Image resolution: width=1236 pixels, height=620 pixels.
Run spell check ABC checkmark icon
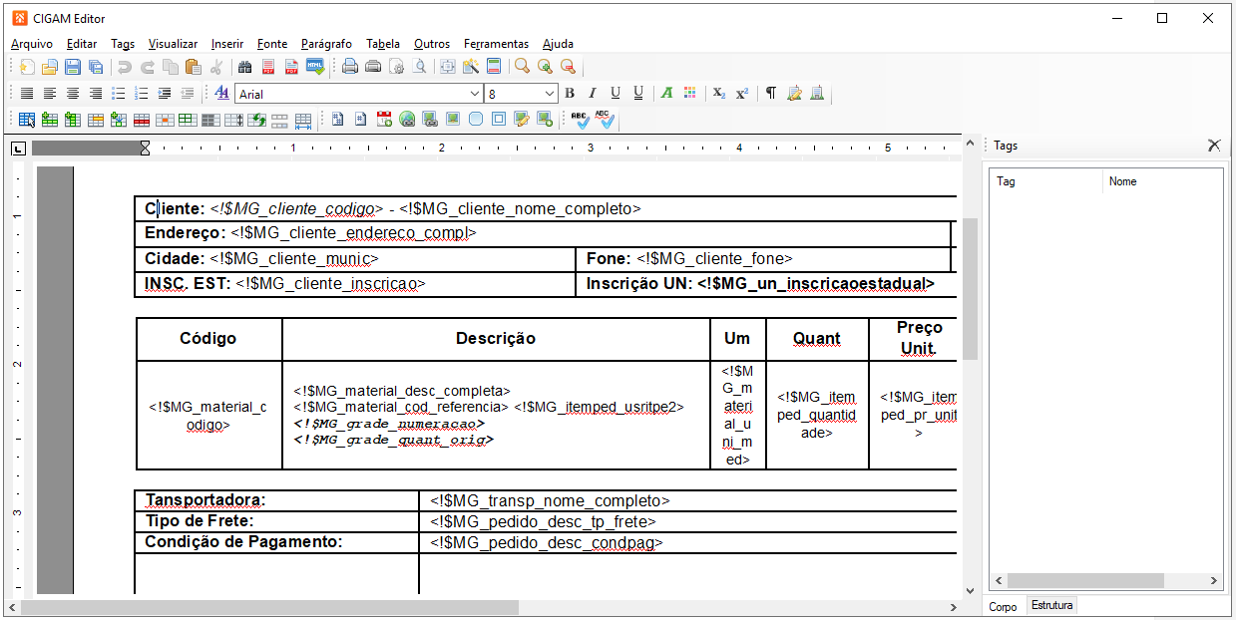(581, 120)
